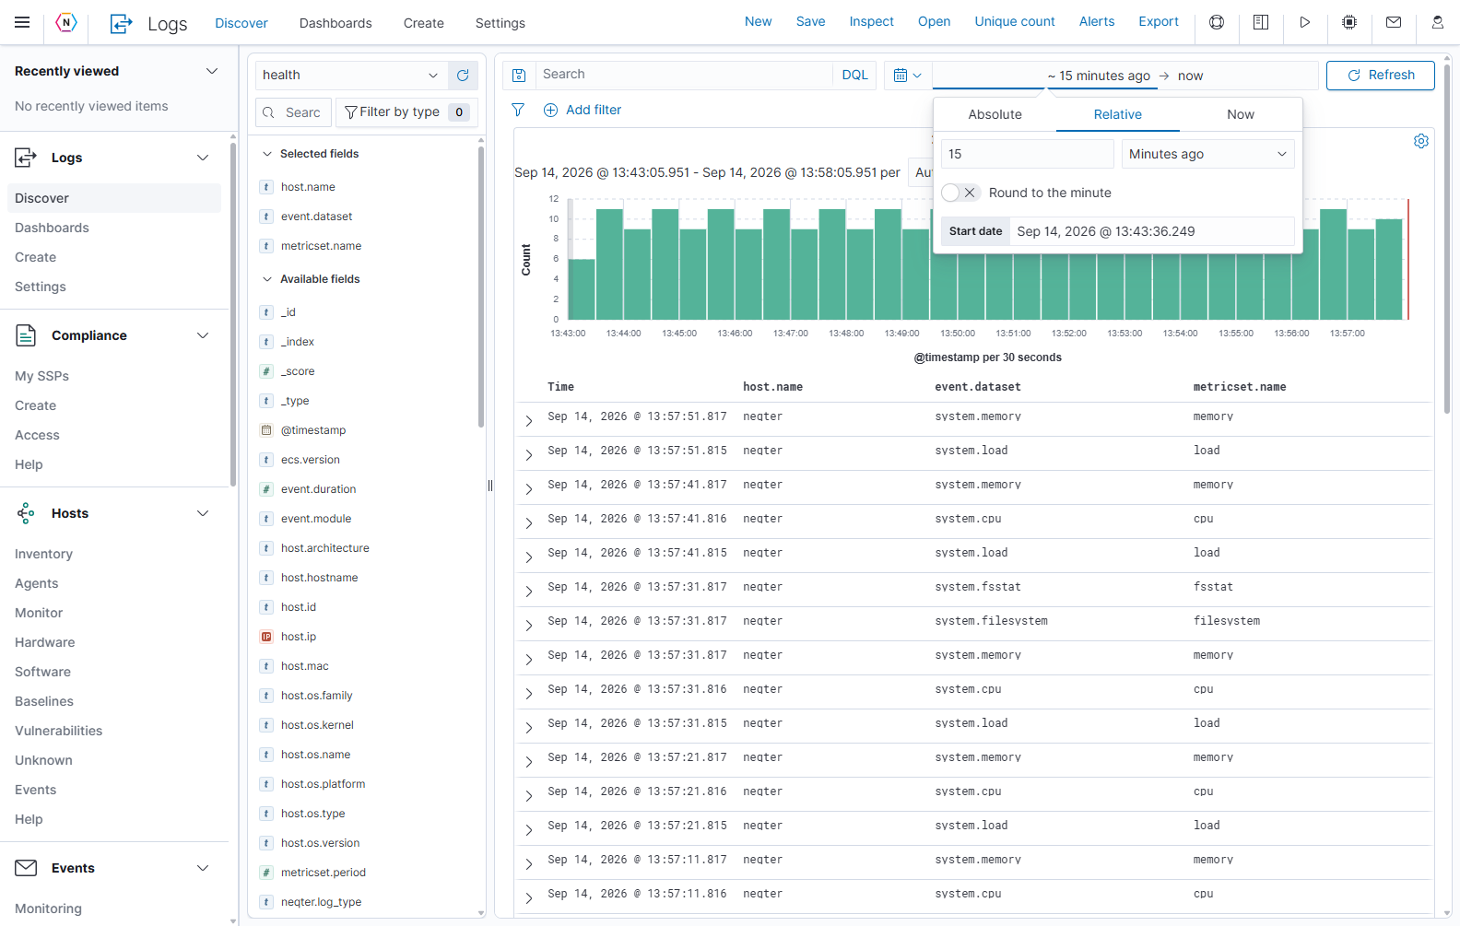Click the main Search query field
The image size is (1460, 926).
(x=684, y=75)
